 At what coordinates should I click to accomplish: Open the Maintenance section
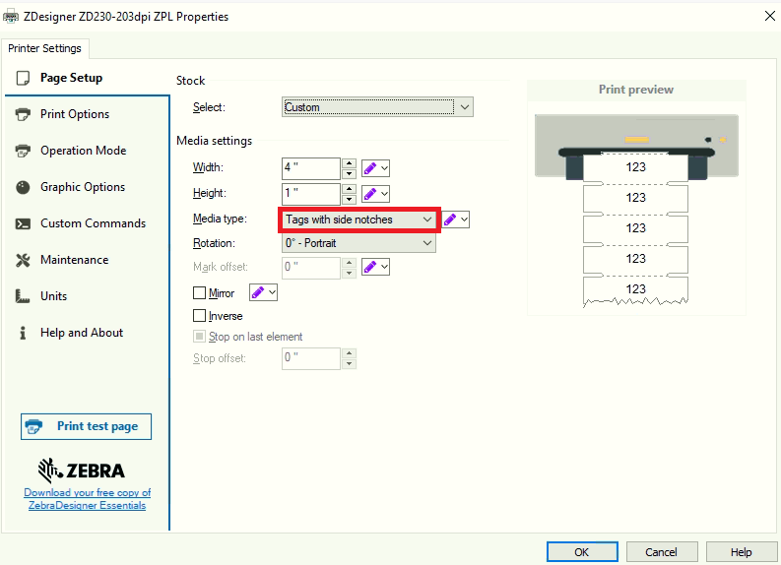click(x=88, y=260)
